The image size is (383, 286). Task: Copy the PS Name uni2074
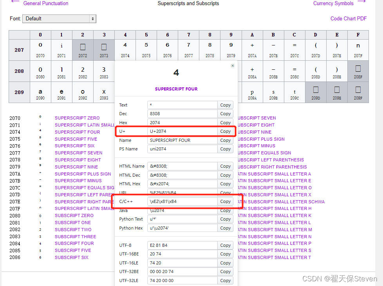(x=225, y=149)
